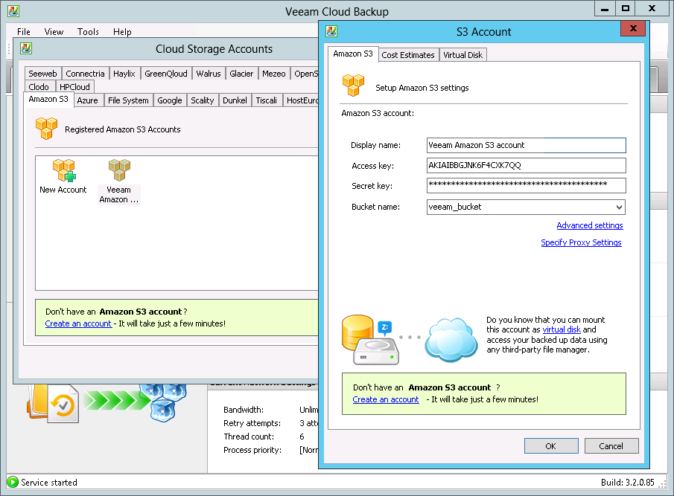Image resolution: width=674 pixels, height=496 pixels.
Task: Select the Haylix storage tab
Action: pos(124,74)
